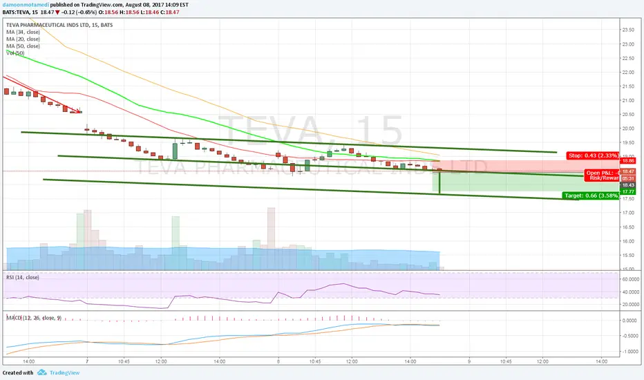Click the 60.0000 level on RSI axis

[630, 279]
